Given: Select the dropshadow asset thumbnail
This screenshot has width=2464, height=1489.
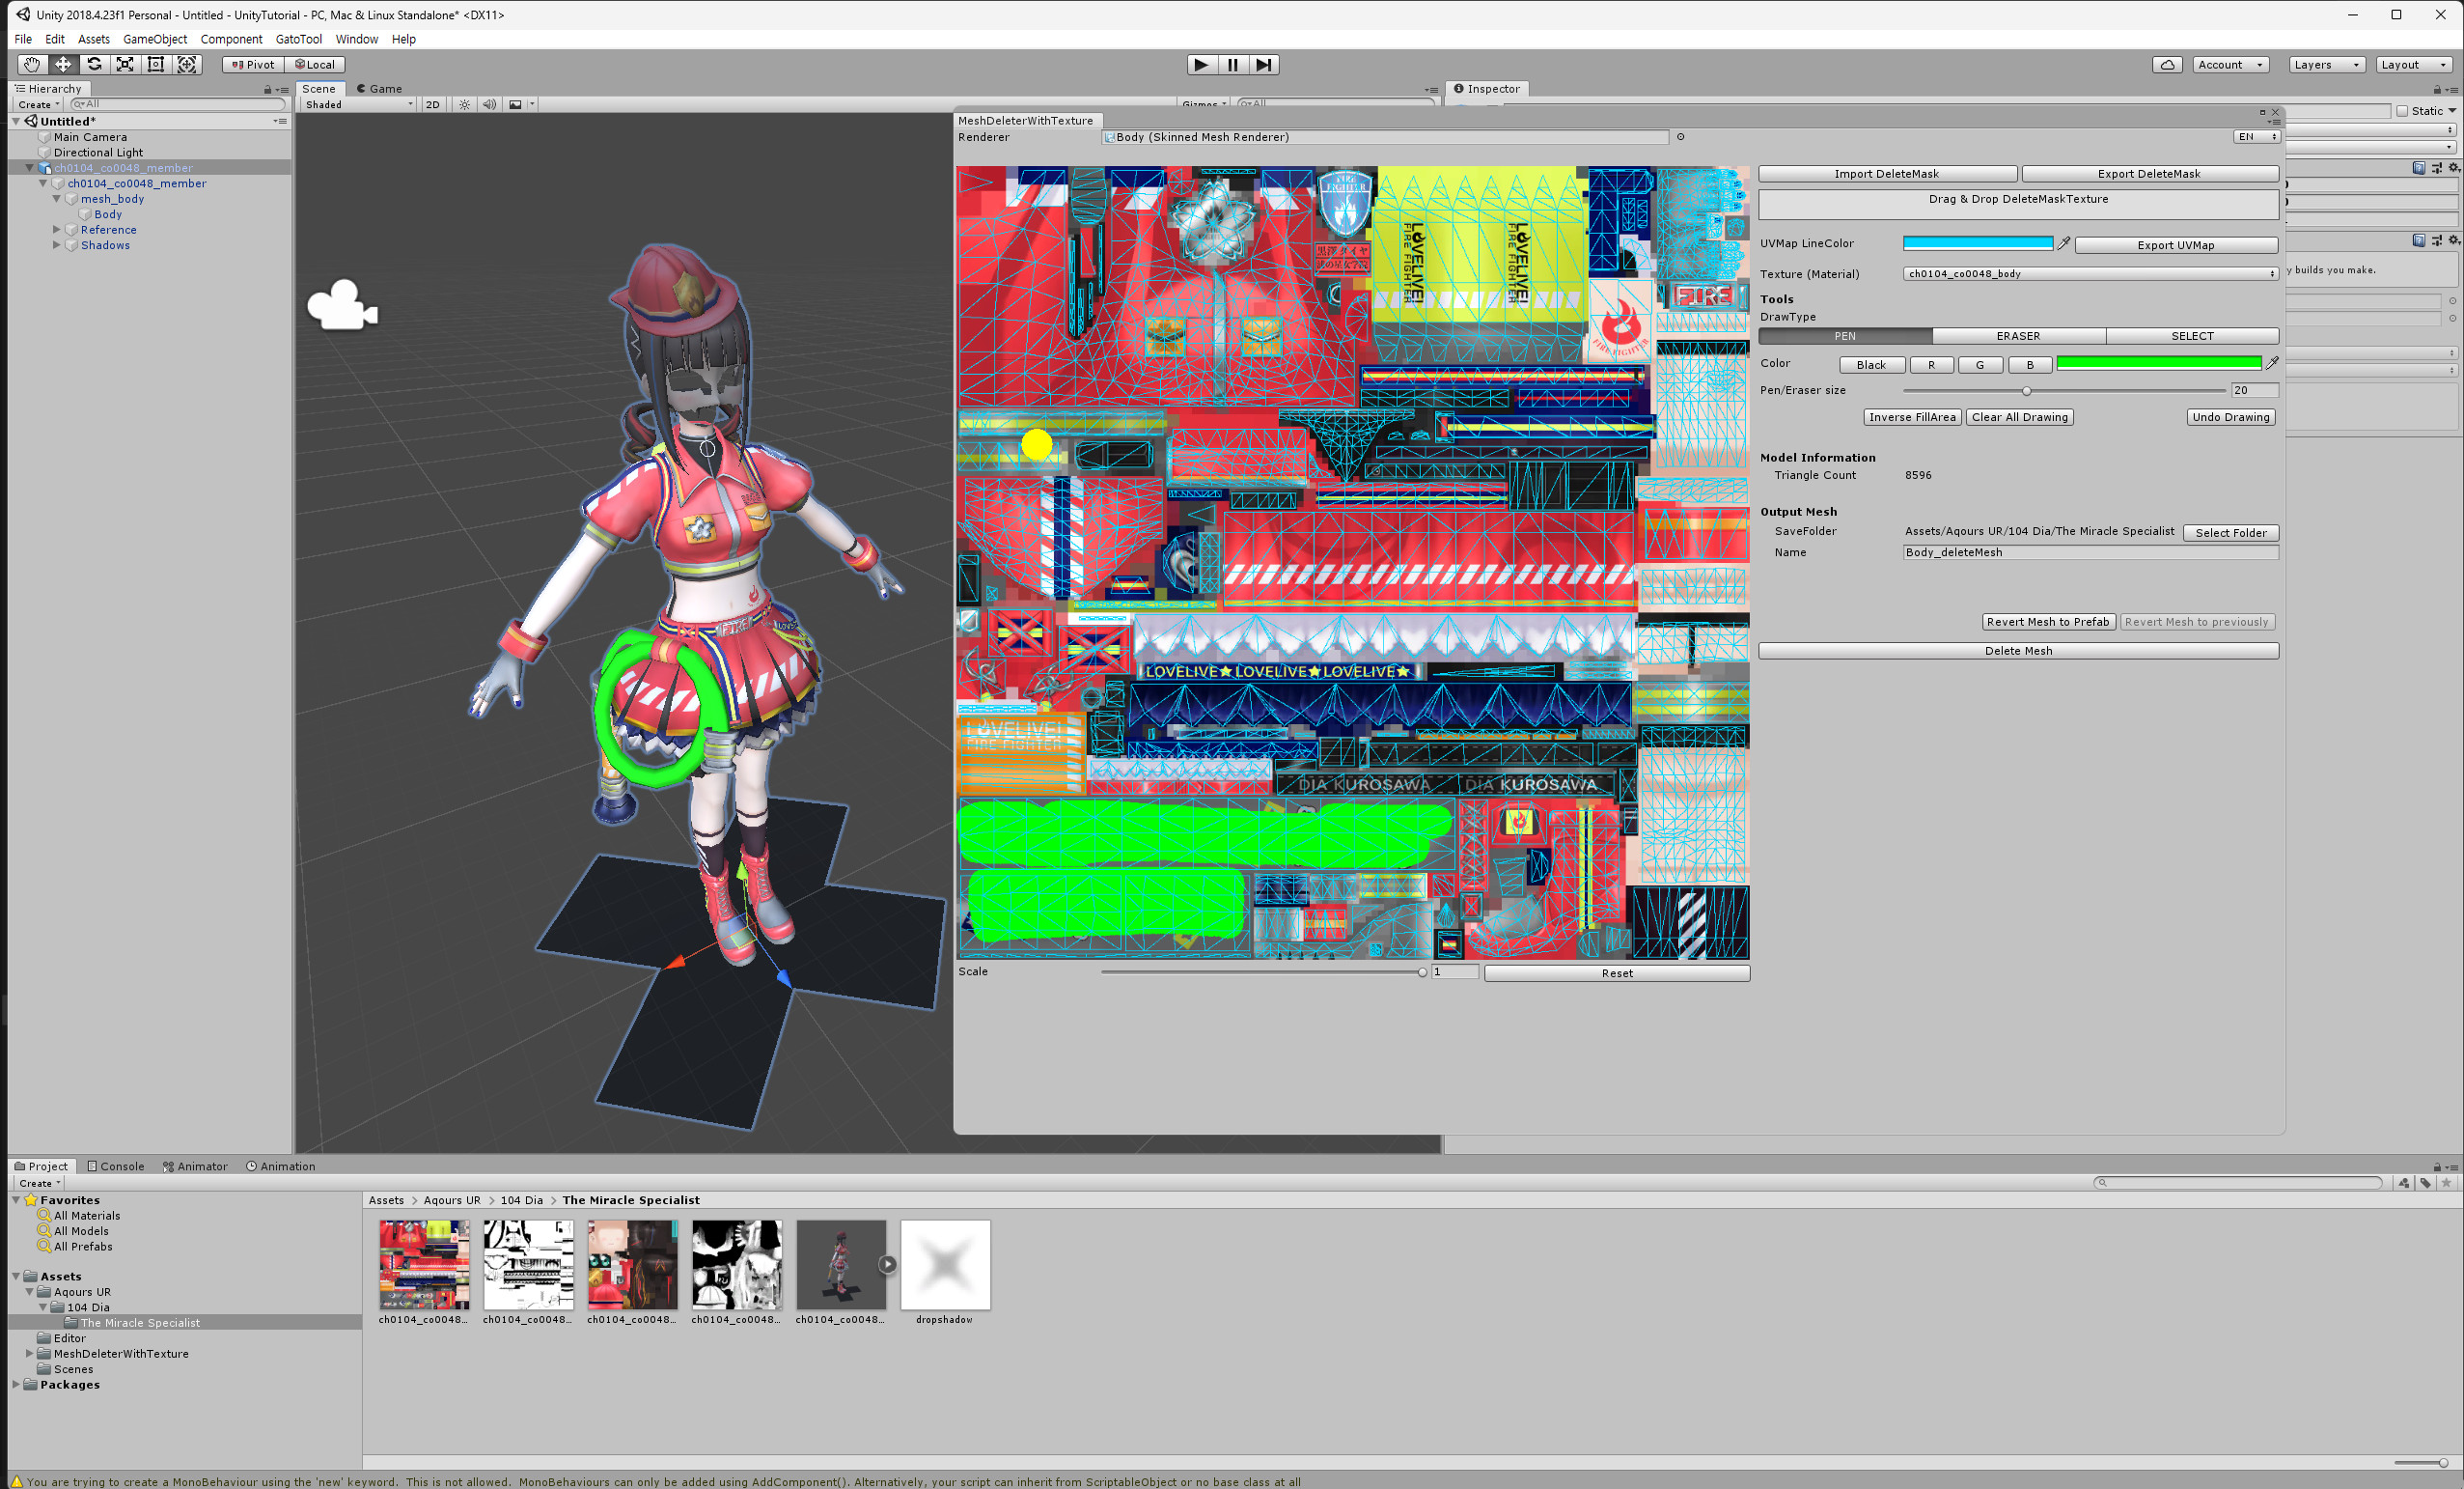Looking at the screenshot, I should point(944,1265).
